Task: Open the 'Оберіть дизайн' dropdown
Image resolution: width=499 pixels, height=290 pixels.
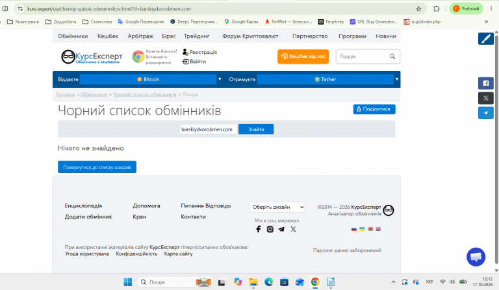Action: click(x=277, y=207)
